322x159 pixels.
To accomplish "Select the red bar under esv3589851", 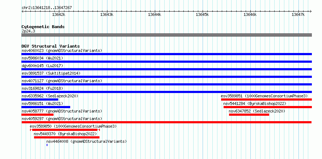I will [267, 100].
